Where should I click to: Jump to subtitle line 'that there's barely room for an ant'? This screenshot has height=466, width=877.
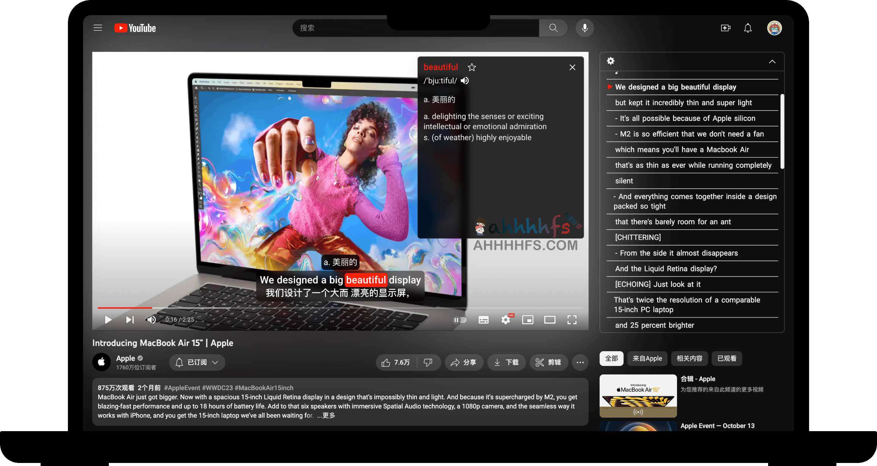(673, 222)
